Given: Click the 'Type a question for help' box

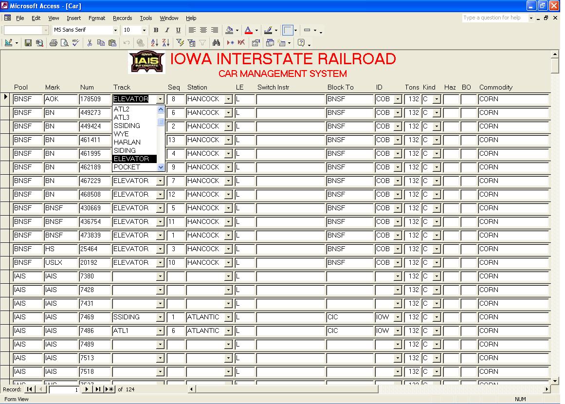Looking at the screenshot, I should (x=495, y=18).
